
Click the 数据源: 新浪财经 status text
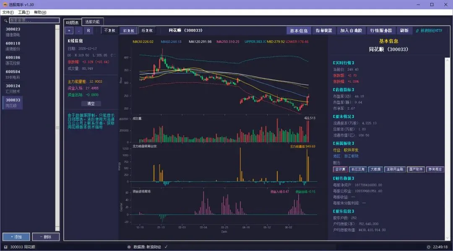pyautogui.click(x=147, y=247)
